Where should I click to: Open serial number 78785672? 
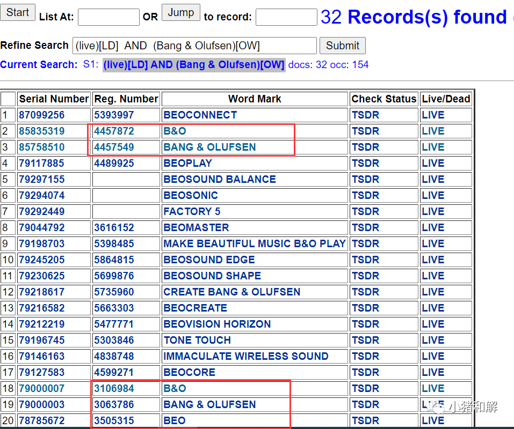point(42,420)
